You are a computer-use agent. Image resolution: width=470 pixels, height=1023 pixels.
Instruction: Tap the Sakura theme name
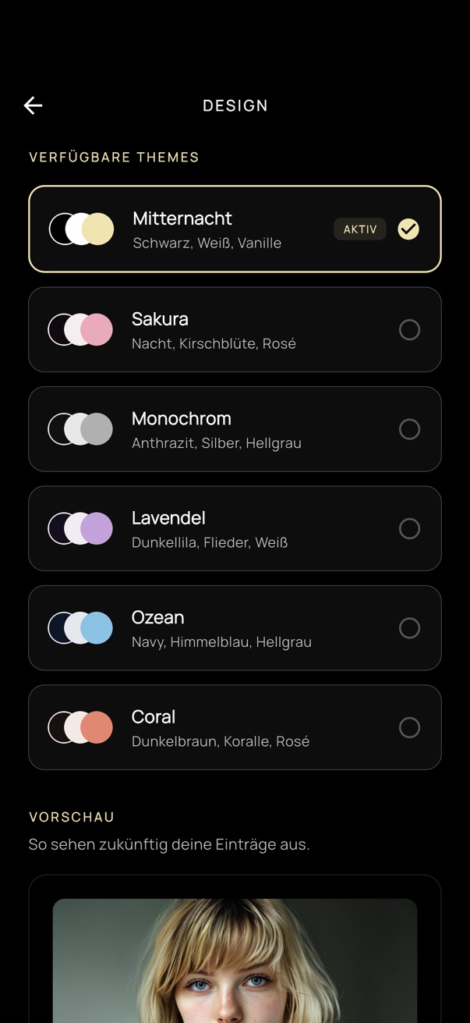pyautogui.click(x=160, y=318)
